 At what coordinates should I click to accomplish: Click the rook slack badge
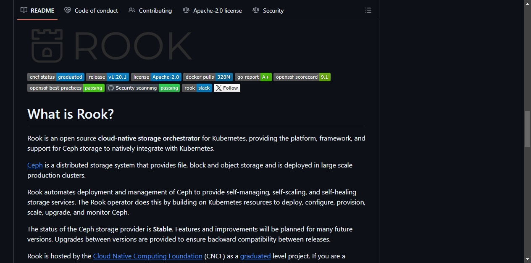197,88
